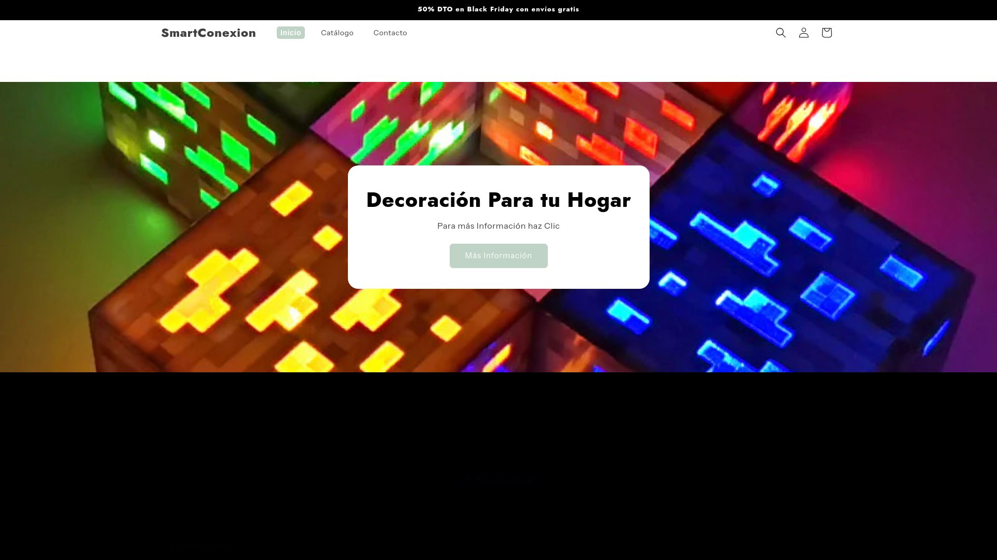Image resolution: width=997 pixels, height=560 pixels.
Task: Open the Contacto menu item
Action: [390, 33]
